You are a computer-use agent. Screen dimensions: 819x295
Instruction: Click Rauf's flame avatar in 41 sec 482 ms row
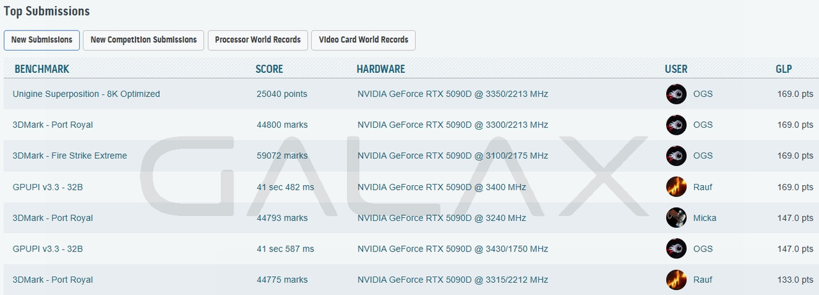coord(676,187)
